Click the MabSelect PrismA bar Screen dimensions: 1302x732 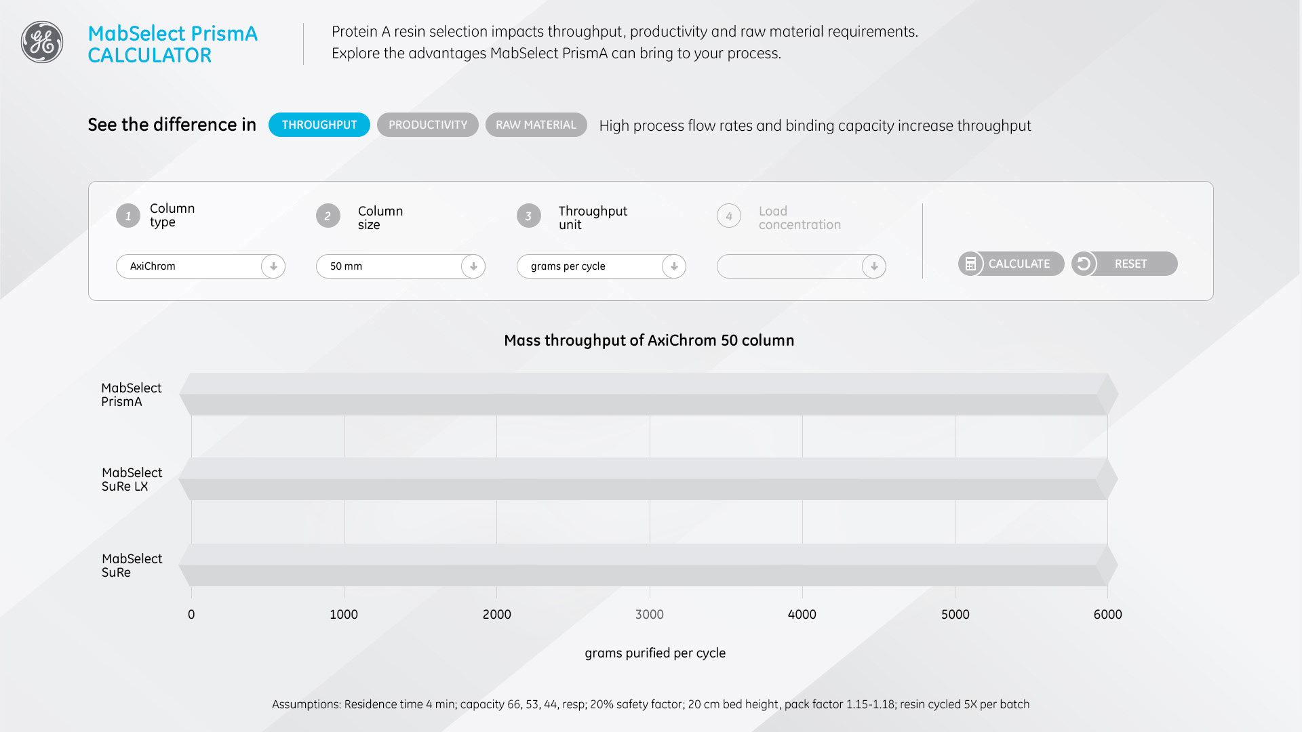click(648, 394)
